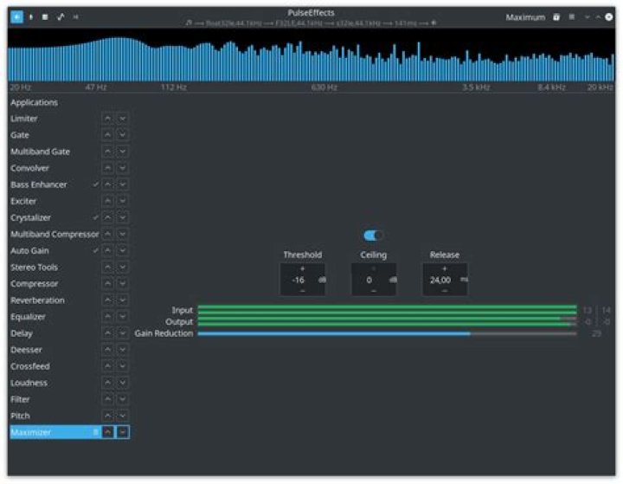The width and height of the screenshot is (623, 484).
Task: Move Multiband Compressor up one position
Action: tap(107, 235)
